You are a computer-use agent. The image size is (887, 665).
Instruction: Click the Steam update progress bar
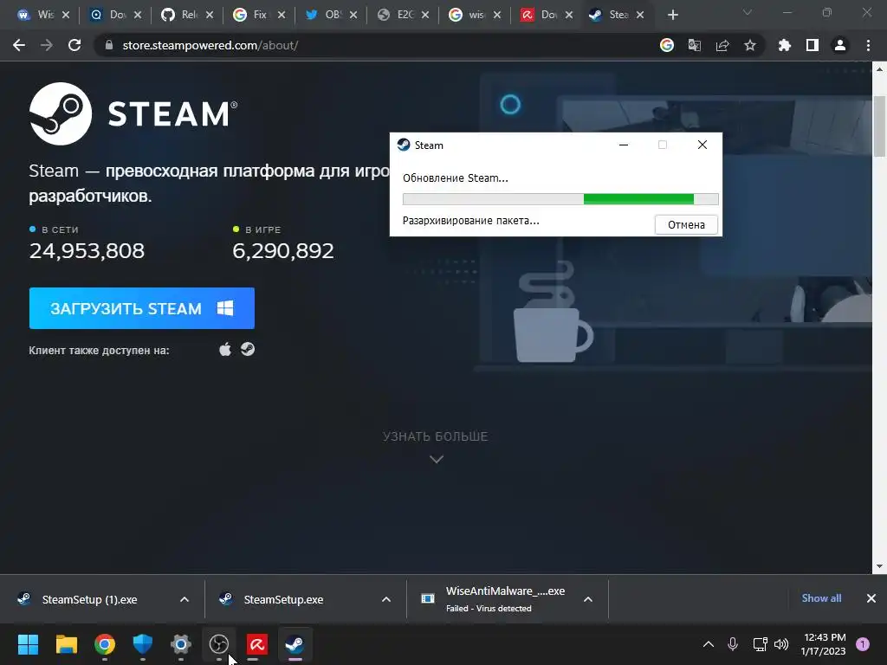(560, 199)
